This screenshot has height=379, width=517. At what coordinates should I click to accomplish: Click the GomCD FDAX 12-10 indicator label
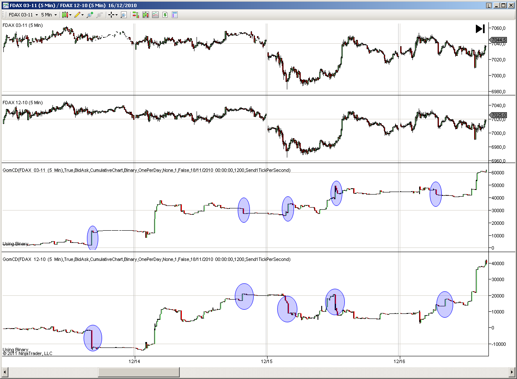147,259
